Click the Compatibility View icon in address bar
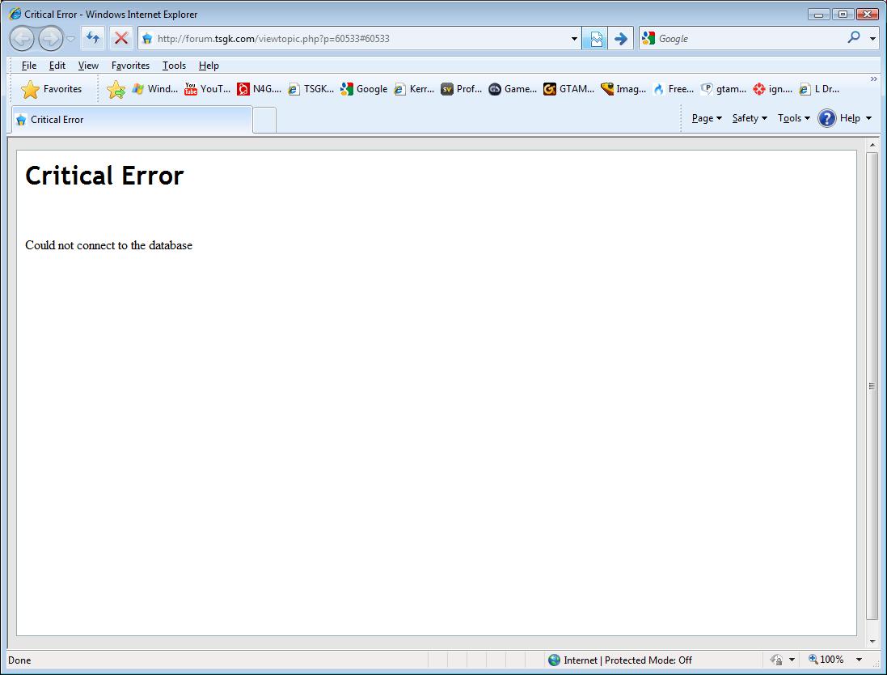Screen dimensions: 887x675 coord(596,38)
